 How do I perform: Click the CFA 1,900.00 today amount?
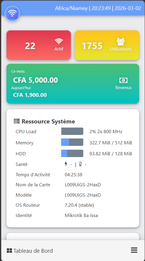pyautogui.click(x=30, y=95)
